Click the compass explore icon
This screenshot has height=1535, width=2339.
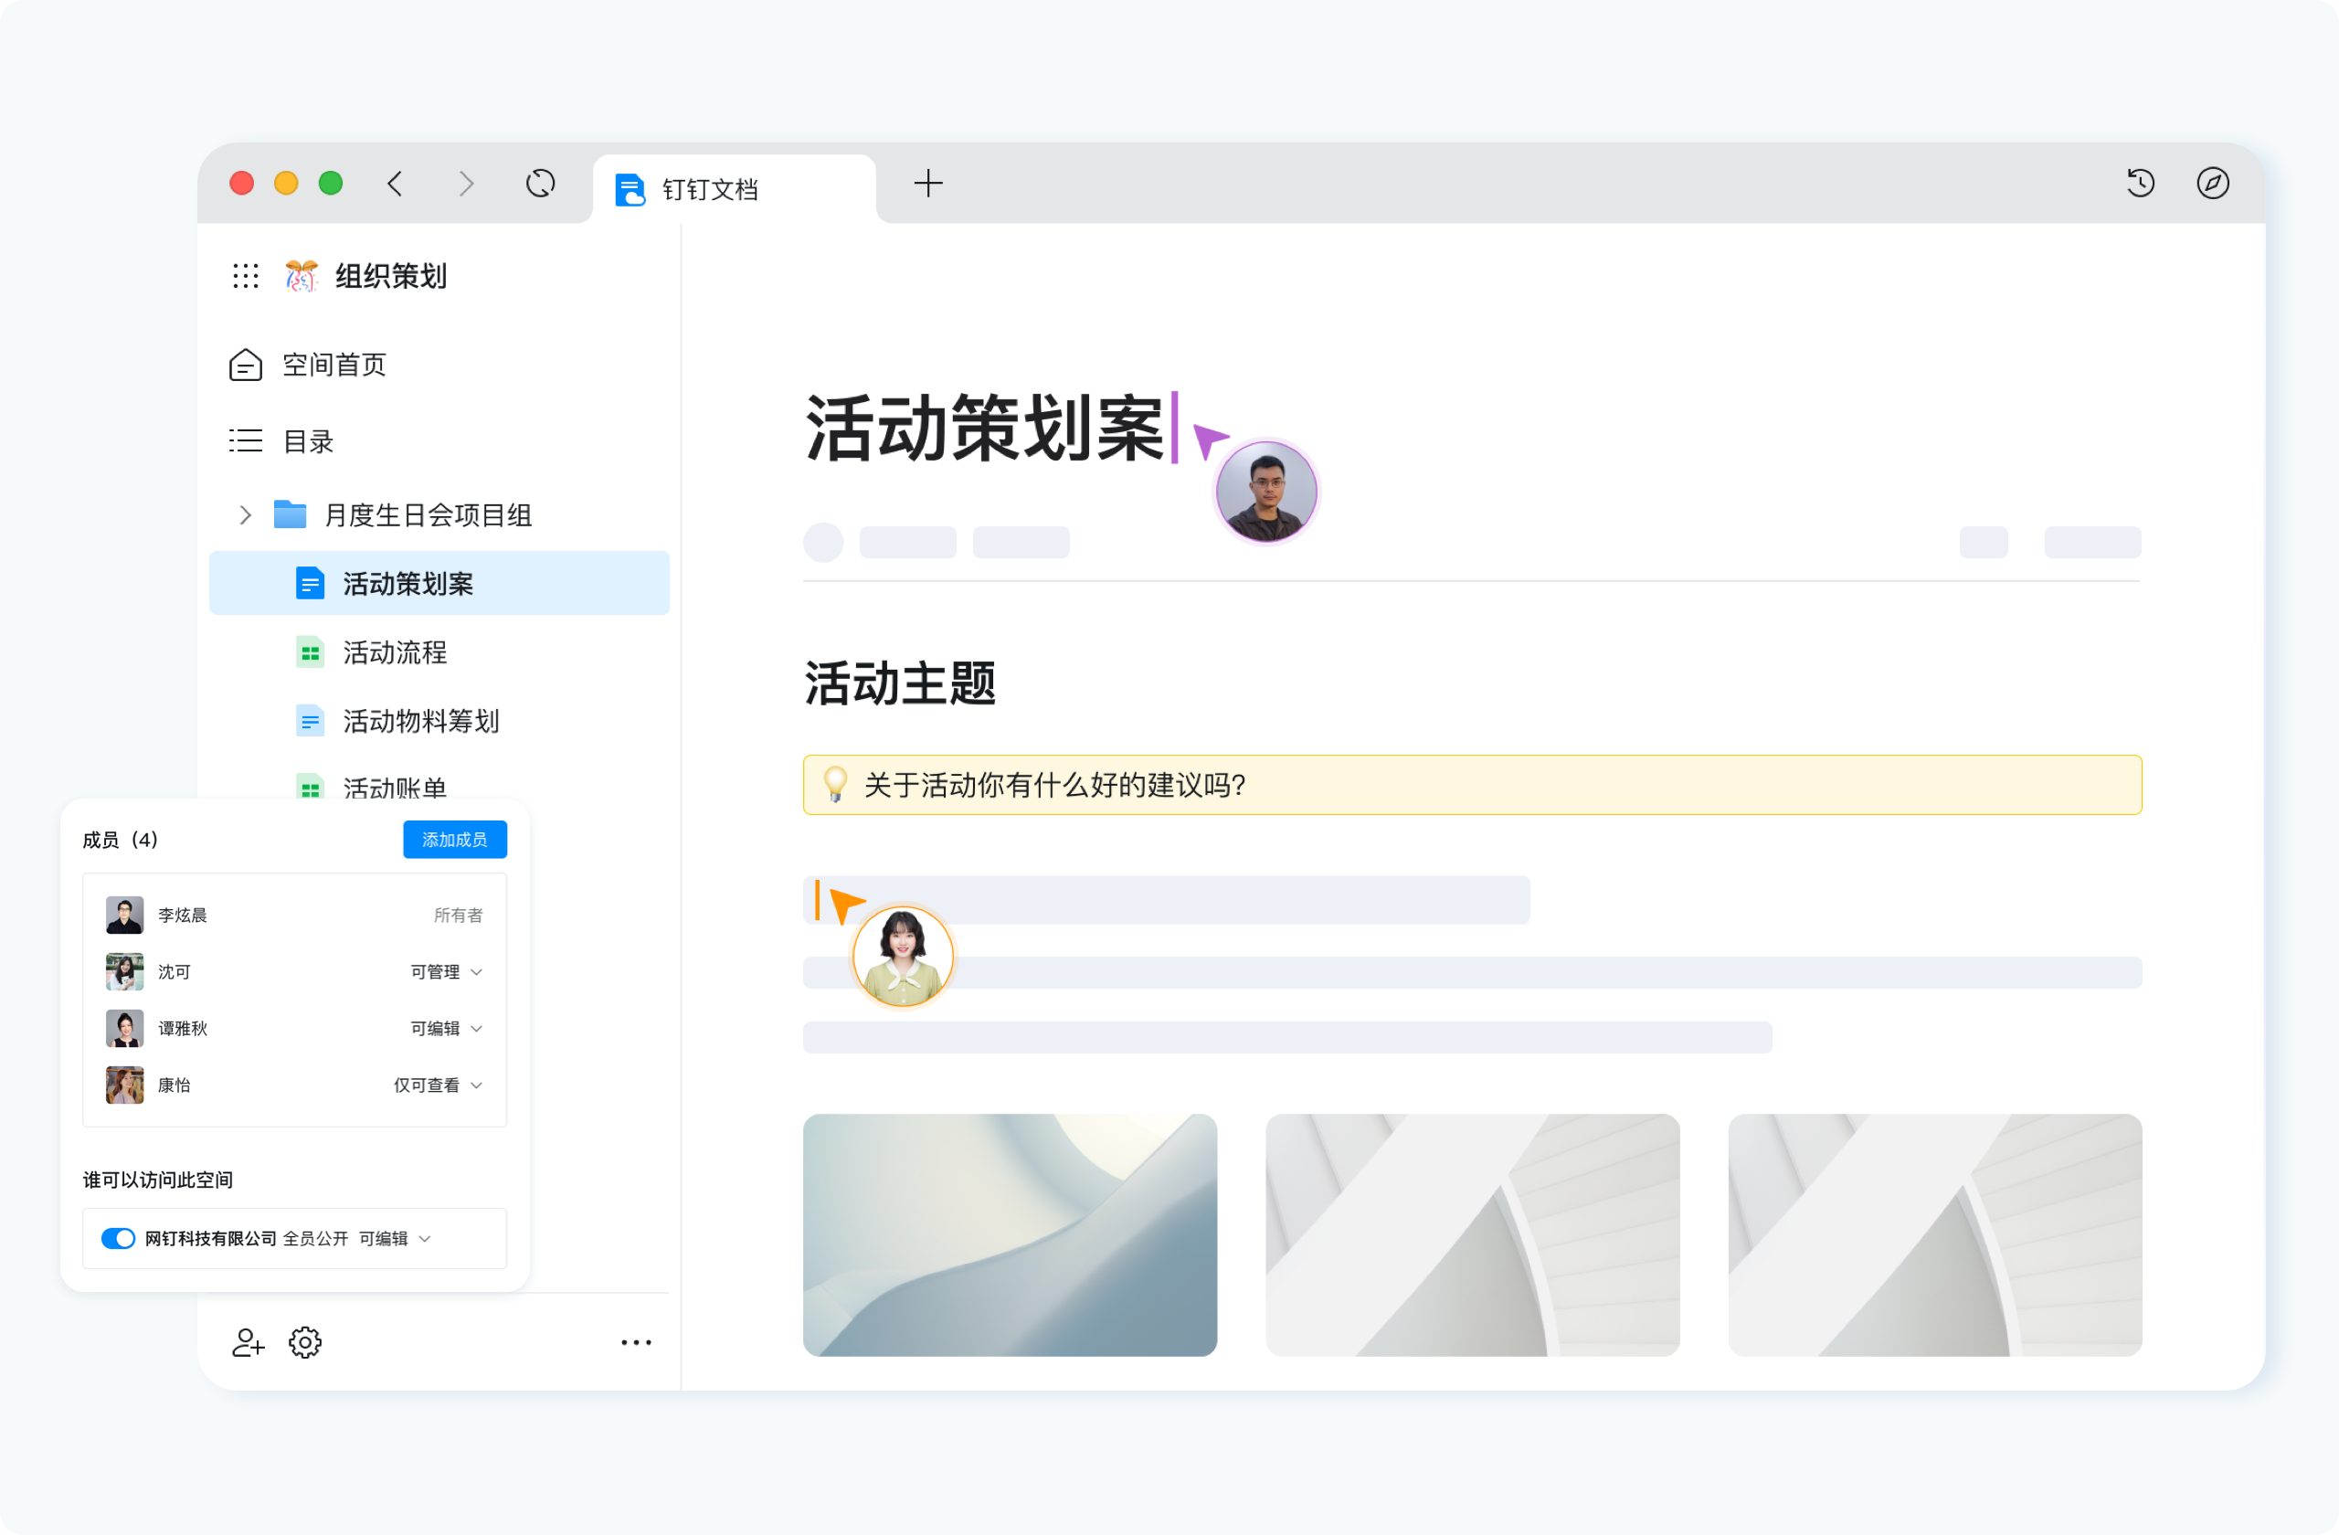pos(2214,184)
